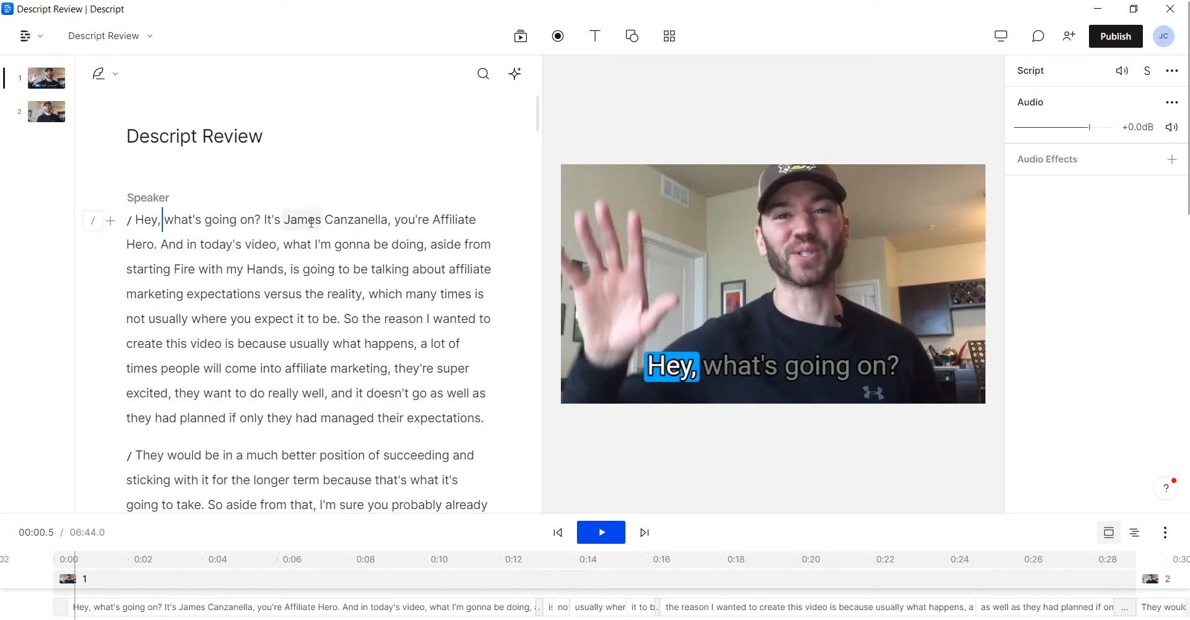Viewport: 1190px width, 620px height.
Task: Open the media library icon in top toolbar
Action: click(521, 36)
